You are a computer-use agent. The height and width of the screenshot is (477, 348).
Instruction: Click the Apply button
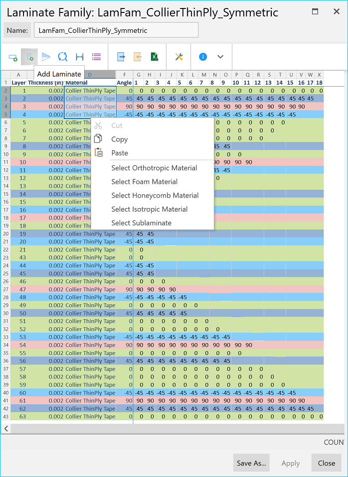[290, 463]
